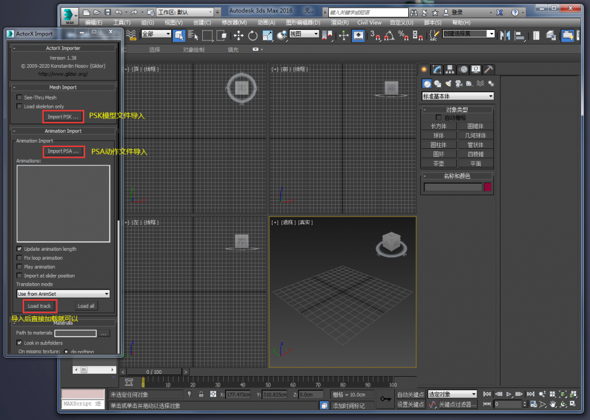Open the 视图 reference coordinate dropdown

click(x=304, y=34)
